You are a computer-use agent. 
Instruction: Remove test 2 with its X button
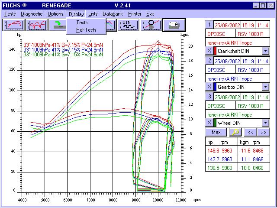209,87
